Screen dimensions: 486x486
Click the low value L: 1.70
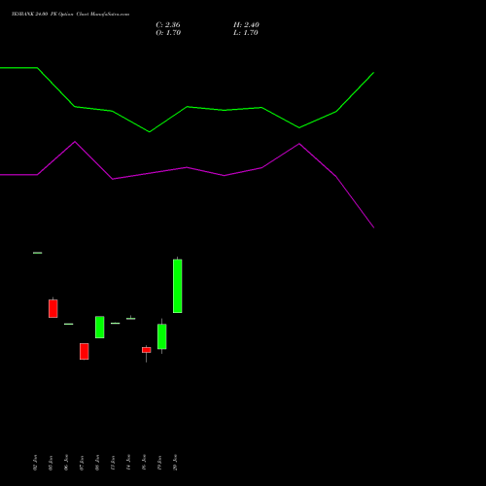click(246, 33)
